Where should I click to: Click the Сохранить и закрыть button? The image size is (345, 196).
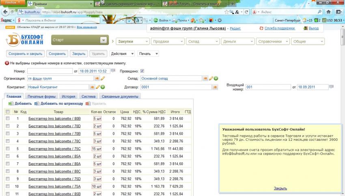click(25, 54)
